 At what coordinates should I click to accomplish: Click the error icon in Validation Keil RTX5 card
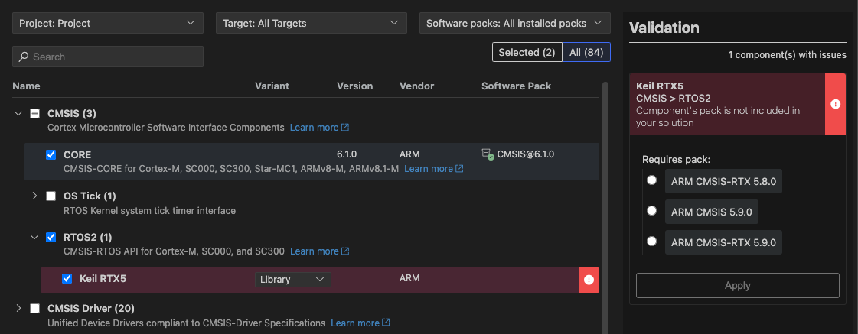pyautogui.click(x=835, y=104)
